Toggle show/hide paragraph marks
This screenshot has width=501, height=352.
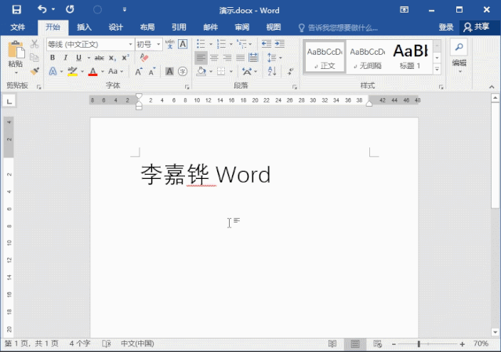[x=290, y=71]
